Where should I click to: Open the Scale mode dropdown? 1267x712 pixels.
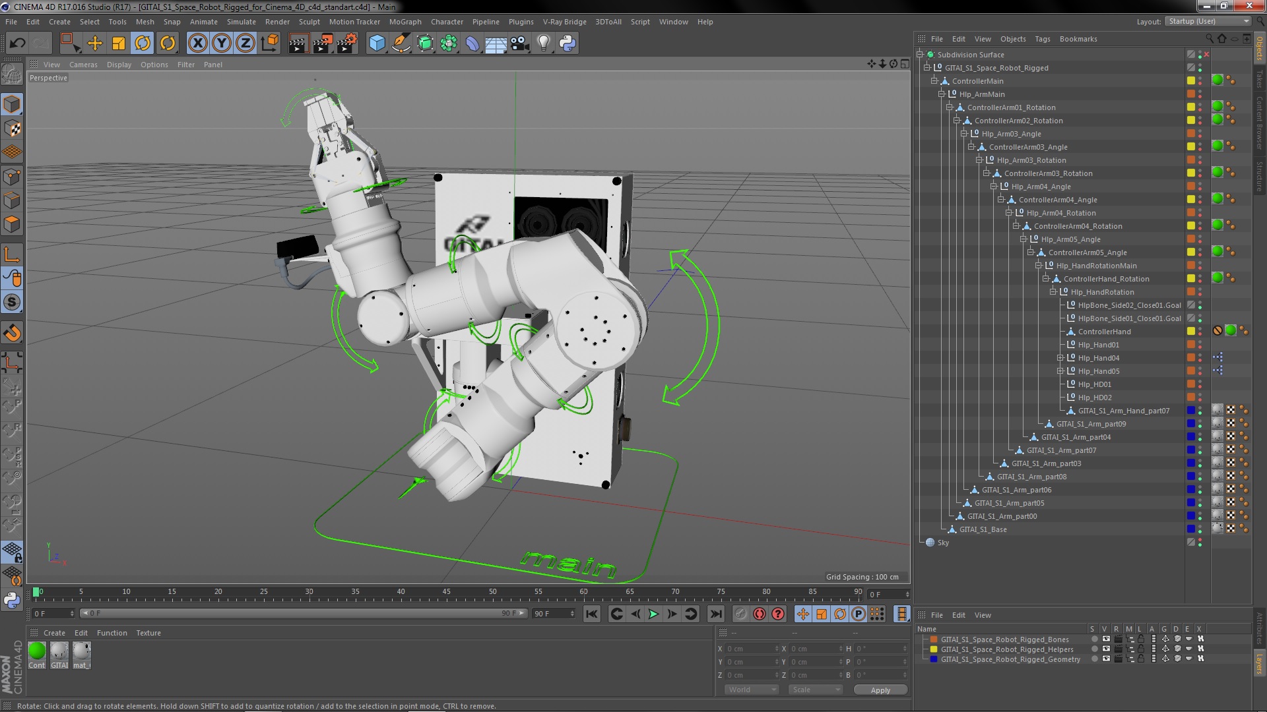pyautogui.click(x=816, y=690)
